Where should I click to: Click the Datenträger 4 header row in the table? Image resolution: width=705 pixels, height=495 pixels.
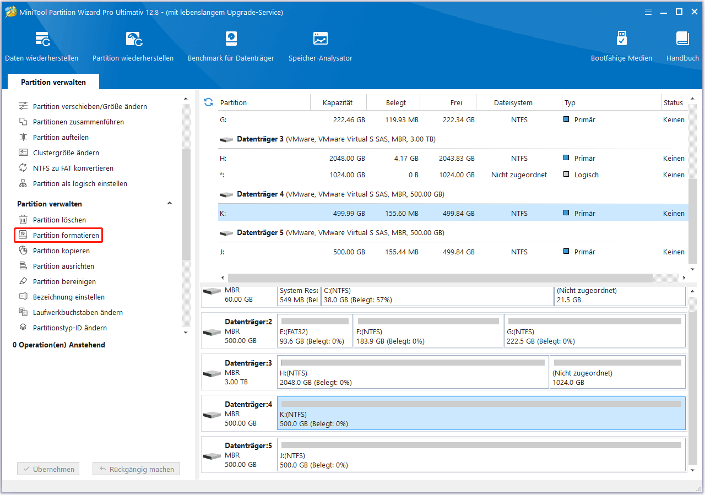point(453,194)
